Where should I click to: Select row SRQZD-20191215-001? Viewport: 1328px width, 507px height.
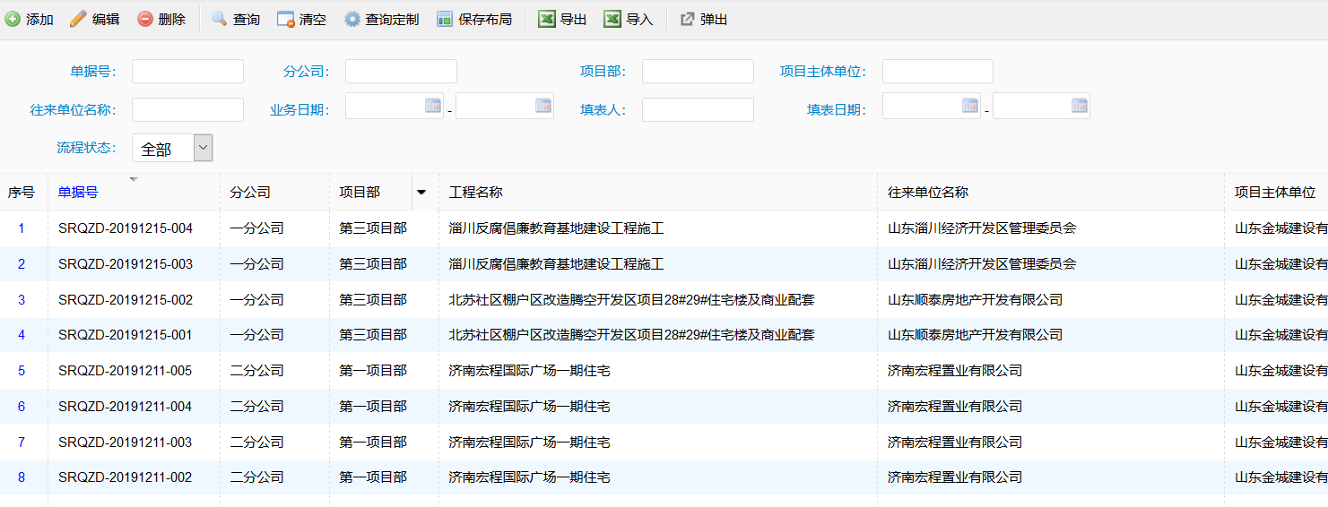(x=664, y=335)
